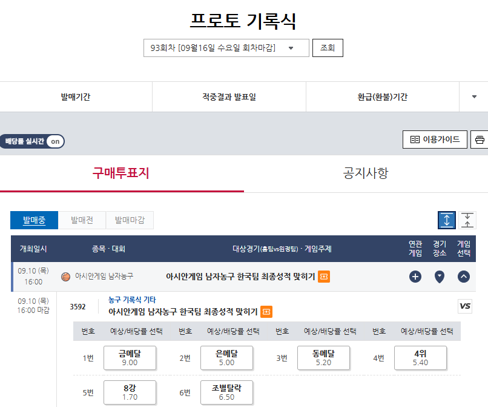Select the 발매중 filter tab
Screen dimensions: 488x407
[x=35, y=220]
